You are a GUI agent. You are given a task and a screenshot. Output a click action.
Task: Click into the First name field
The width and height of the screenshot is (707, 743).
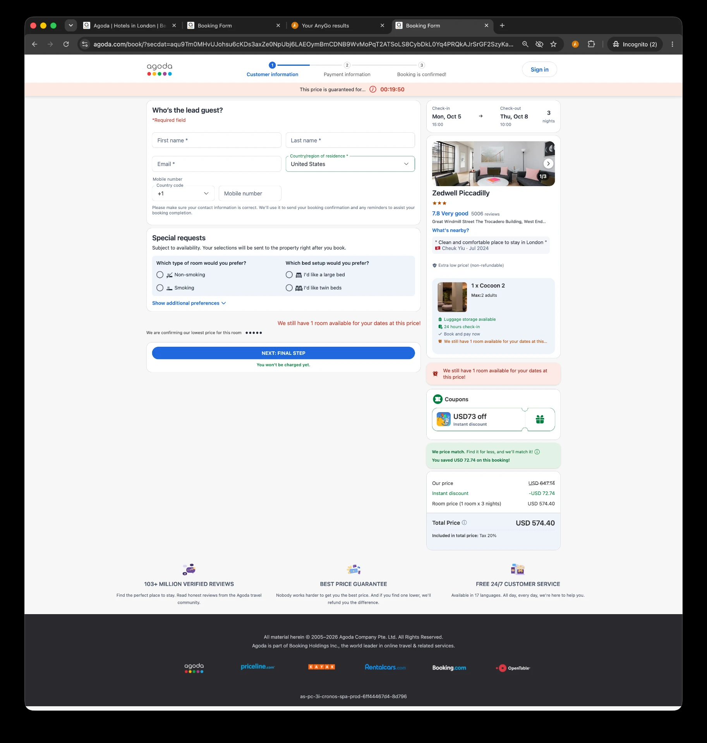(216, 140)
